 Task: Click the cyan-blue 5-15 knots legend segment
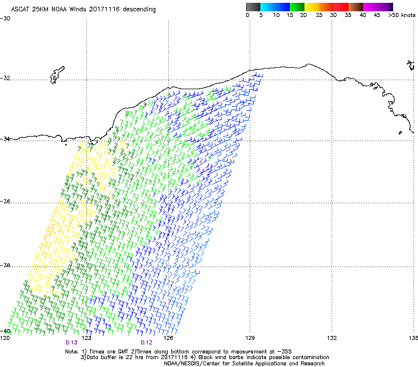click(x=275, y=7)
